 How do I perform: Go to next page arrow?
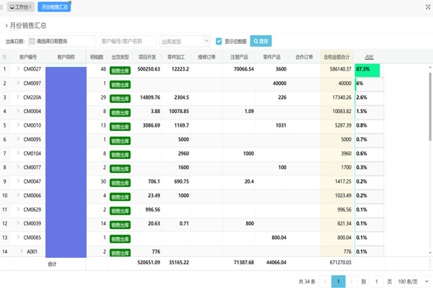click(351, 282)
